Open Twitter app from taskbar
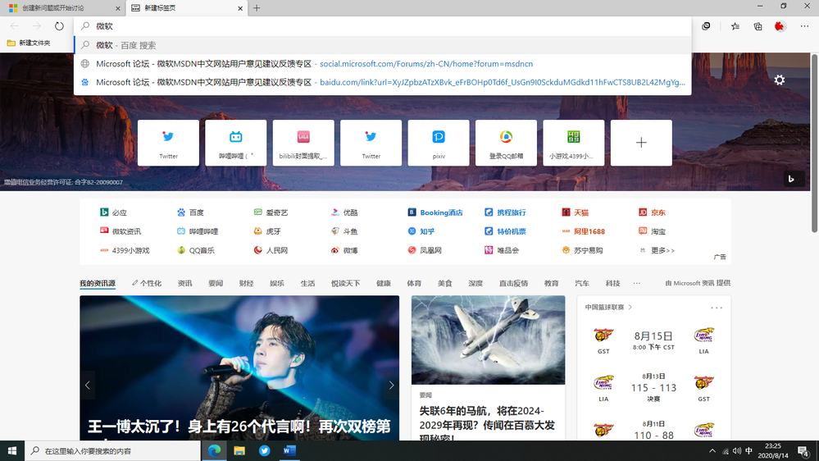 (264, 450)
